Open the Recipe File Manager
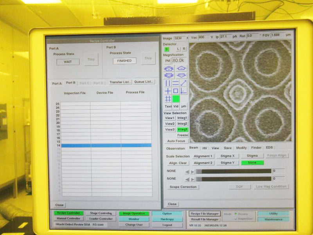Viewport: 313px width, 235px height. (x=205, y=214)
